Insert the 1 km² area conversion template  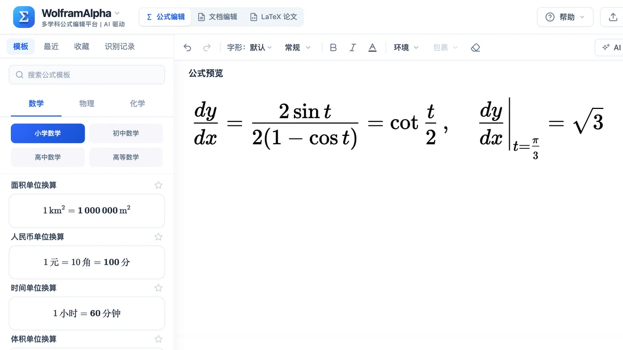click(87, 211)
